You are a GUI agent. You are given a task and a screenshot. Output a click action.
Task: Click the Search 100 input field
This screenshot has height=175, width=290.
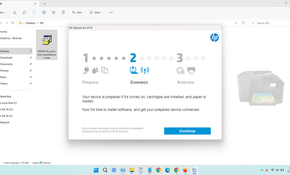tap(270, 23)
